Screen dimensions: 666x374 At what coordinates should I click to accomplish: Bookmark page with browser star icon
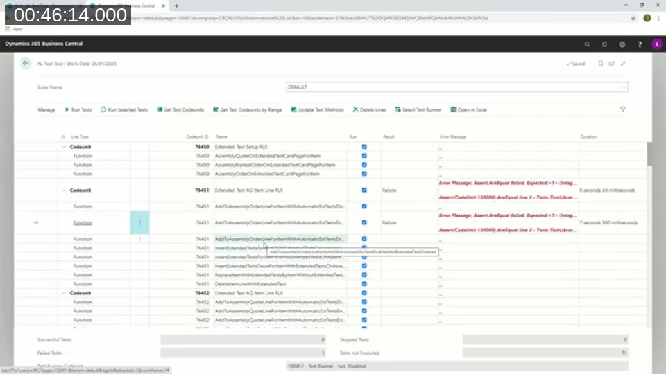pyautogui.click(x=633, y=18)
